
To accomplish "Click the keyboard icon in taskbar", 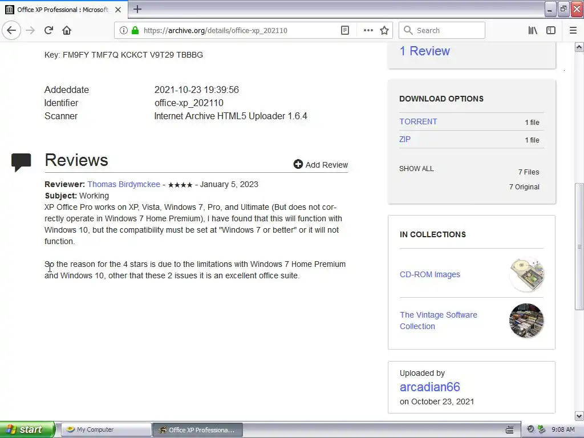I will tap(509, 430).
